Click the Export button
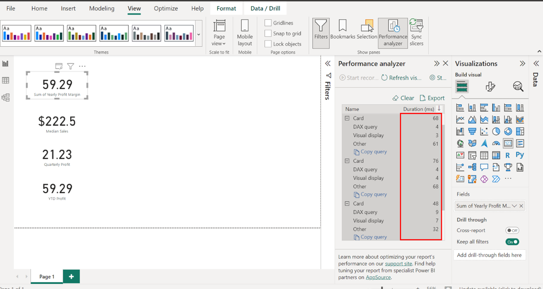Image resolution: width=543 pixels, height=289 pixels. [x=432, y=98]
